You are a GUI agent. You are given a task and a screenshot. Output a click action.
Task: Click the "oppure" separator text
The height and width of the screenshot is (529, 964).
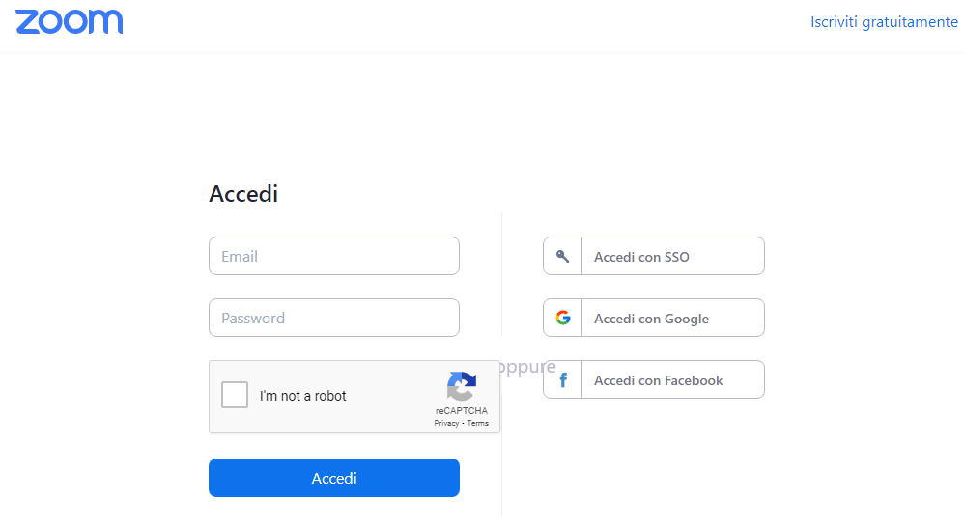click(x=529, y=367)
